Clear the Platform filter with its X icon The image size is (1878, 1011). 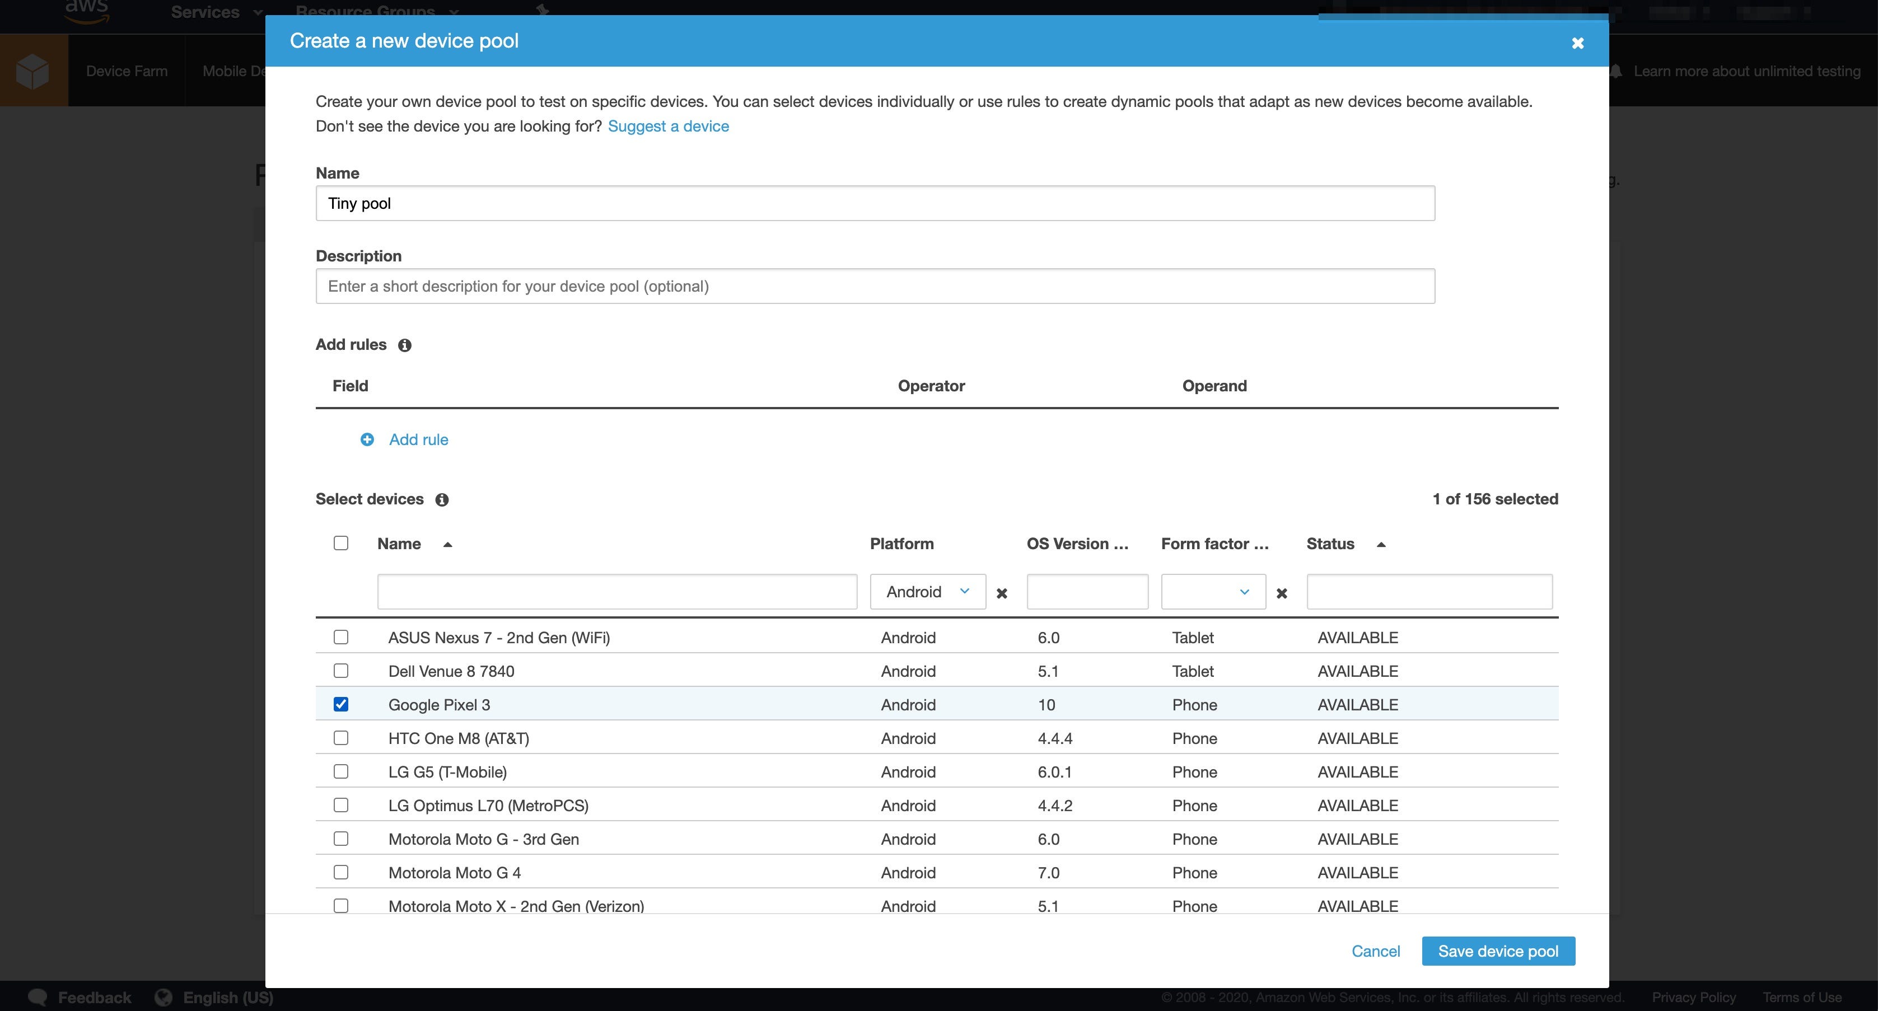click(1002, 593)
